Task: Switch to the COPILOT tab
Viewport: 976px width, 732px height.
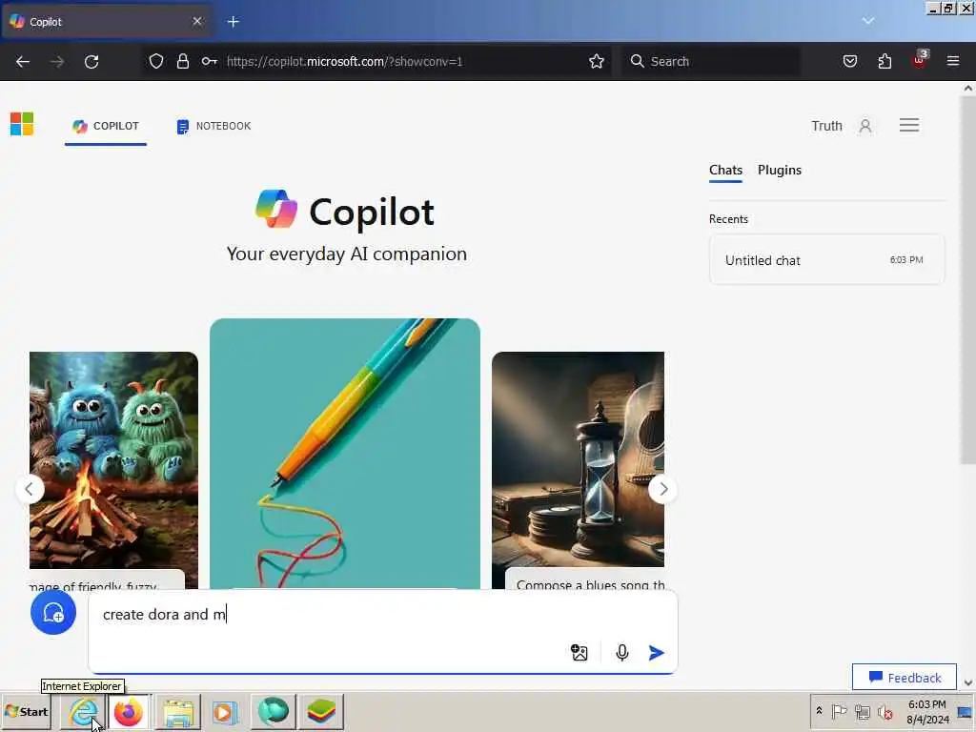Action: pyautogui.click(x=105, y=127)
